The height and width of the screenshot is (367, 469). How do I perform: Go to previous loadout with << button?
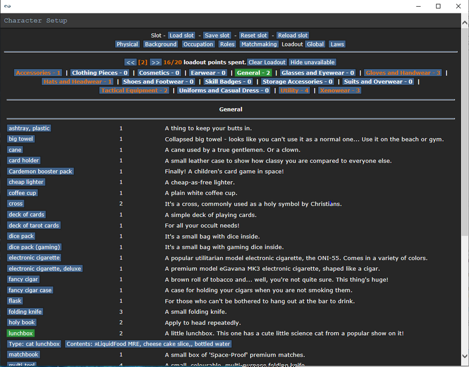[x=130, y=62]
